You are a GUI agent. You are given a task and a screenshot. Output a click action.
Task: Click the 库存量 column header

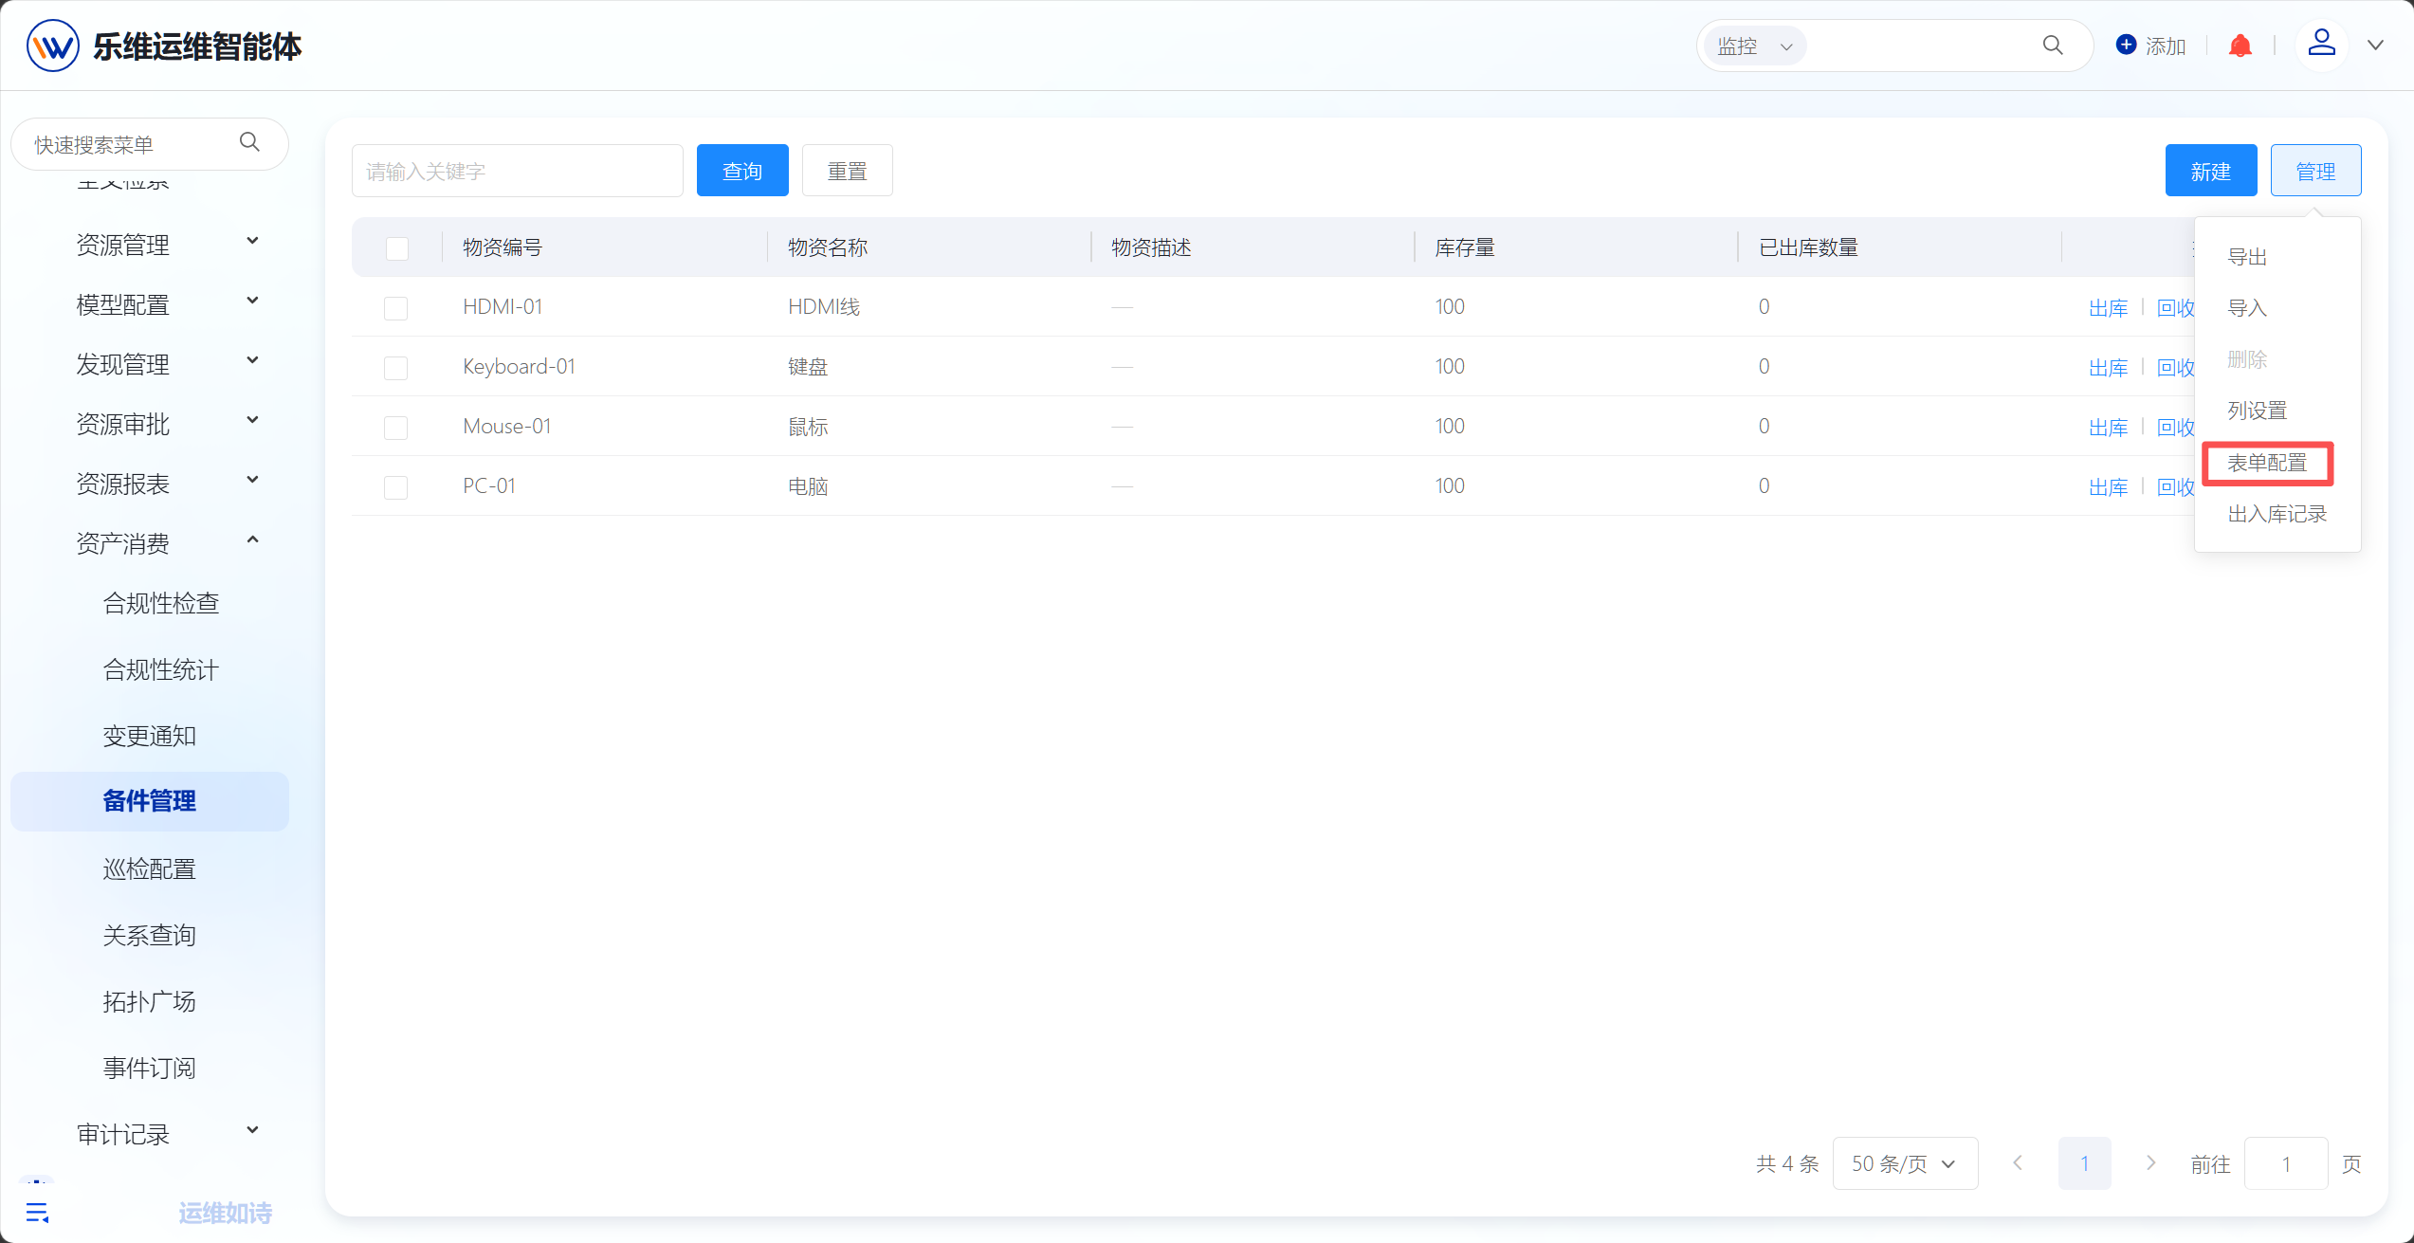point(1465,247)
